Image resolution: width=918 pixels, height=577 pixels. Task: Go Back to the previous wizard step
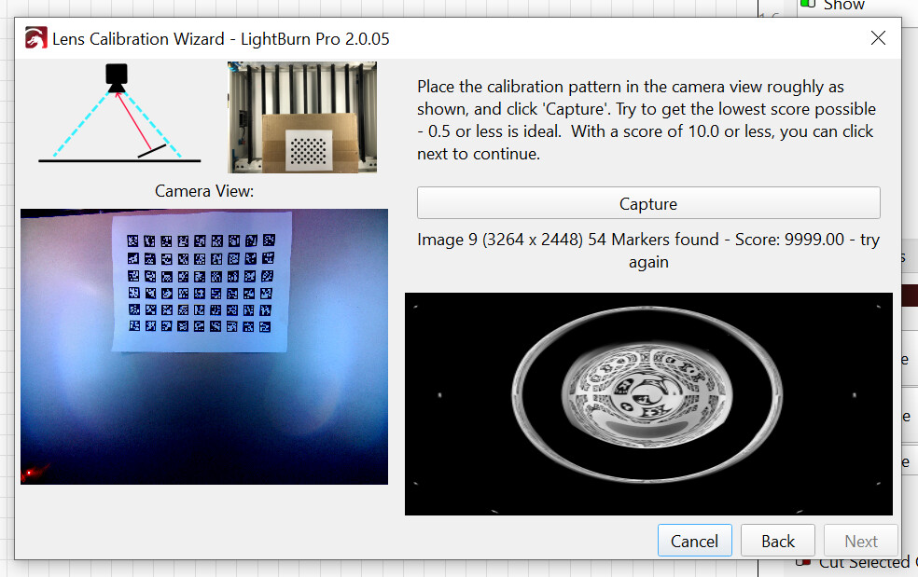(x=777, y=541)
